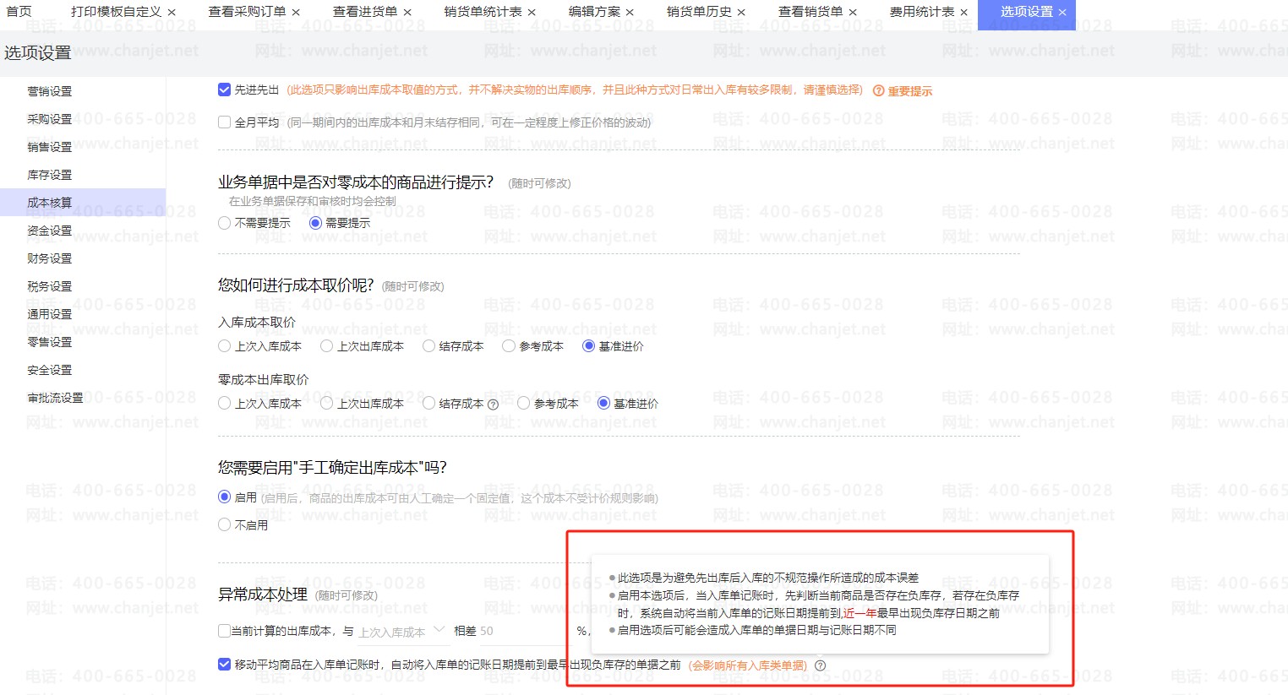Viewport: 1288px width, 695px height.
Task: Choose 上次出库成本 under 入库成本取价
Action: tap(326, 346)
